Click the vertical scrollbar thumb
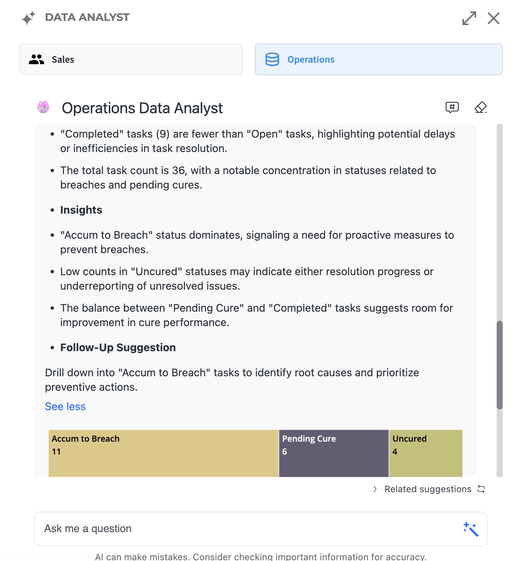521x561 pixels. click(500, 365)
